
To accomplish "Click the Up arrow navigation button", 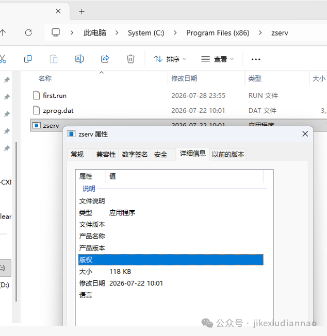I will coord(3,33).
